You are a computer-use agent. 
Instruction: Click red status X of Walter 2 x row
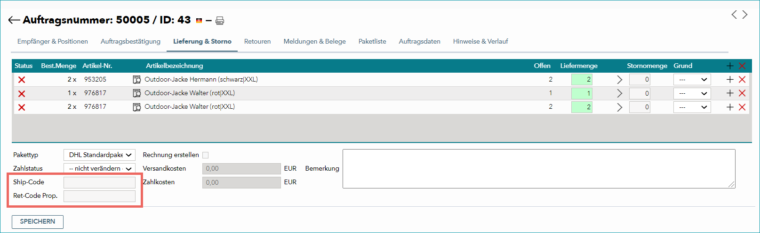click(x=22, y=107)
